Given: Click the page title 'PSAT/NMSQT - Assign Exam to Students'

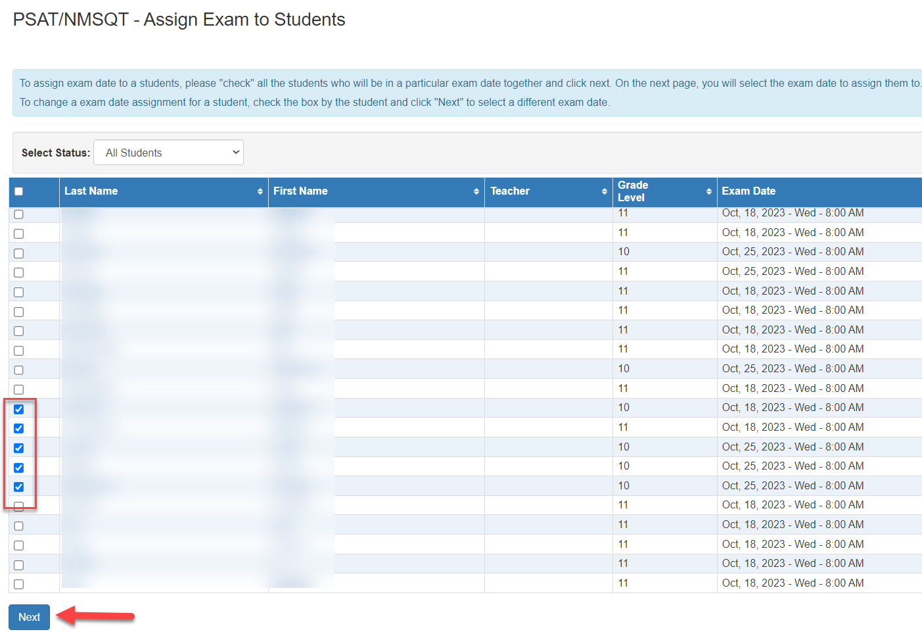Looking at the screenshot, I should pos(179,20).
